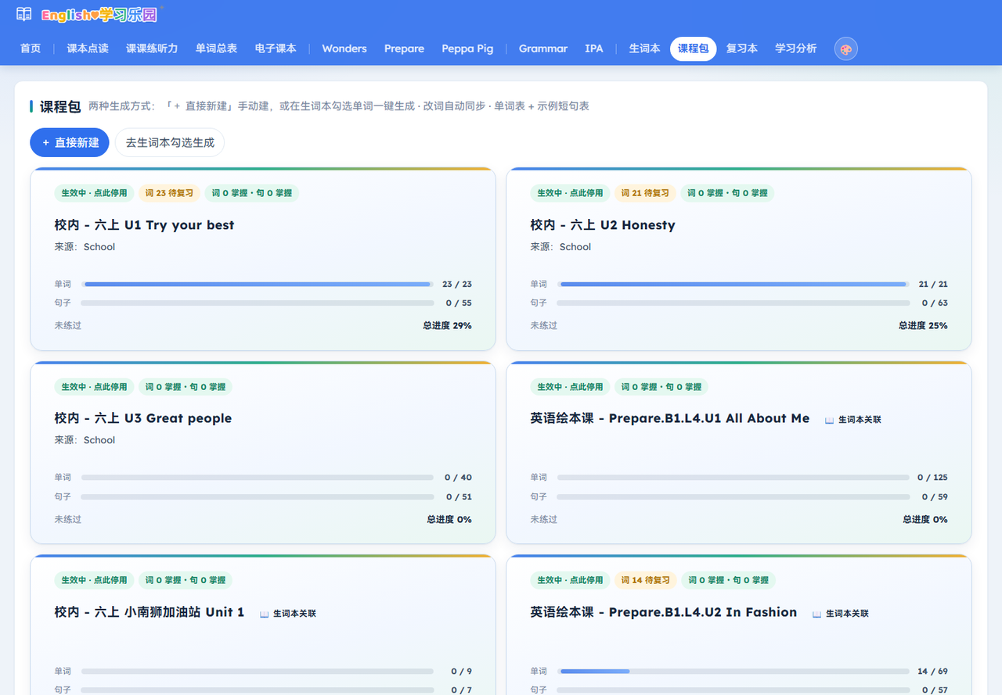1002x695 pixels.
Task: Open IPA tab
Action: tap(594, 48)
